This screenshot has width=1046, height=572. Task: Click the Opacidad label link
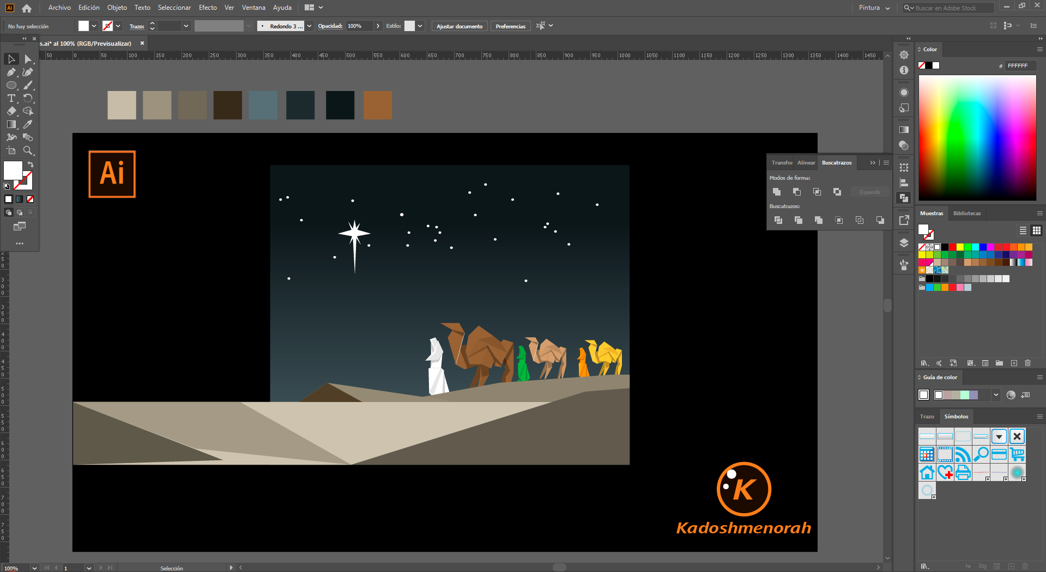[x=330, y=26]
